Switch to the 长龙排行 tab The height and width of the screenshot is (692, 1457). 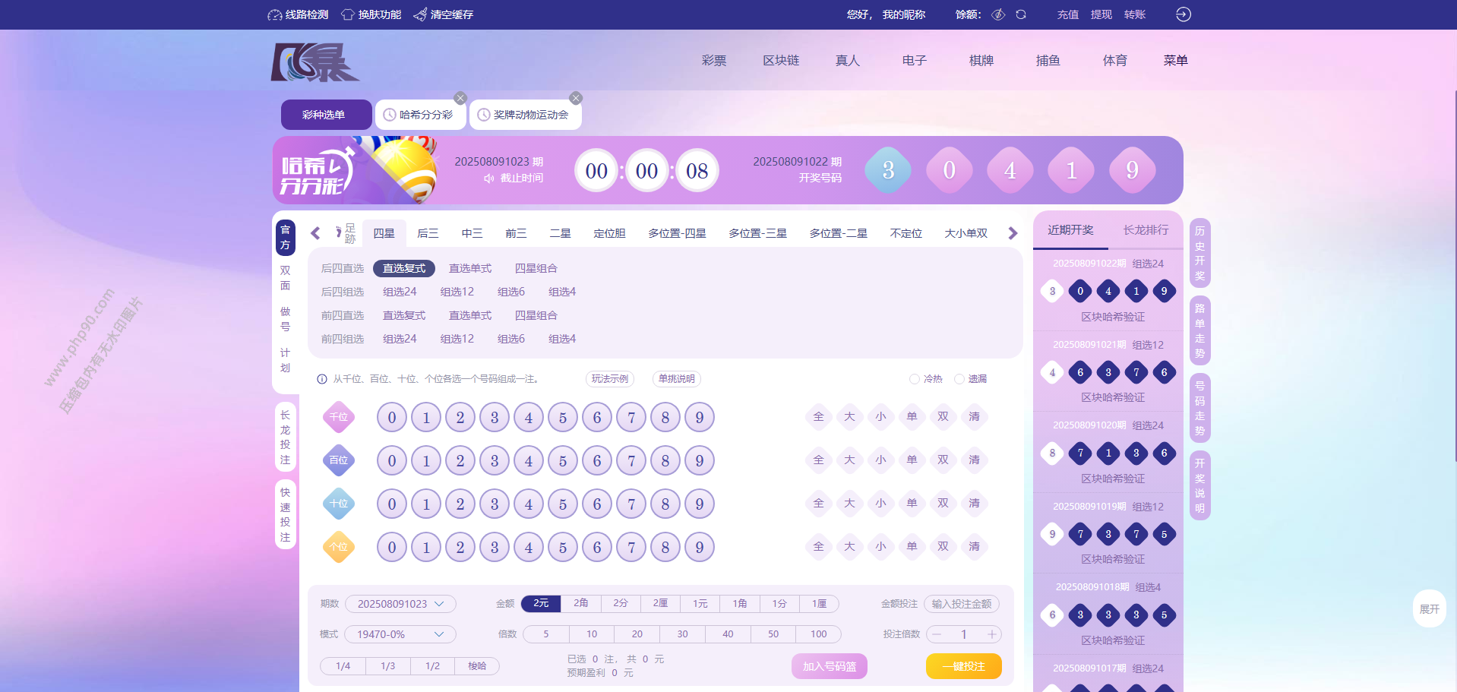(x=1146, y=230)
